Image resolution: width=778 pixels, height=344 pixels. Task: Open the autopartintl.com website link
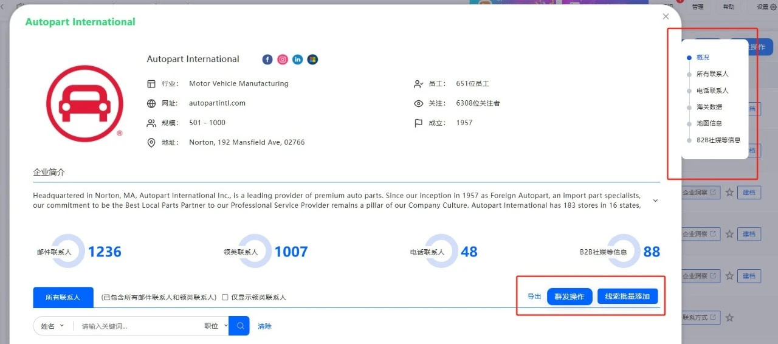(217, 103)
